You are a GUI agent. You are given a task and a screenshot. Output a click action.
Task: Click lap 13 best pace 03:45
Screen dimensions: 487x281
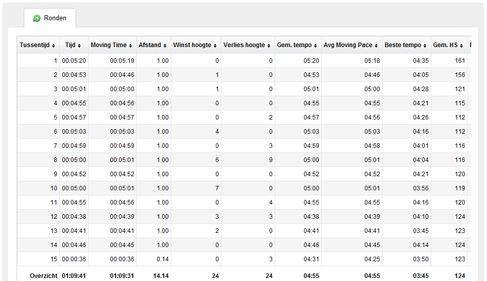(421, 231)
